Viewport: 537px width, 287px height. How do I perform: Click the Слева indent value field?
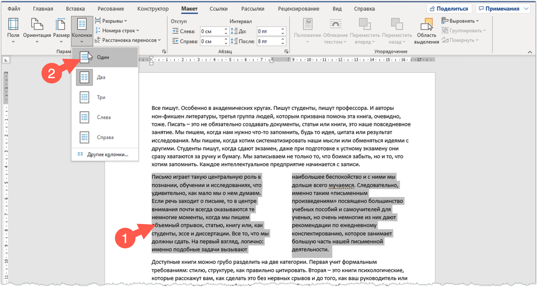[212, 31]
